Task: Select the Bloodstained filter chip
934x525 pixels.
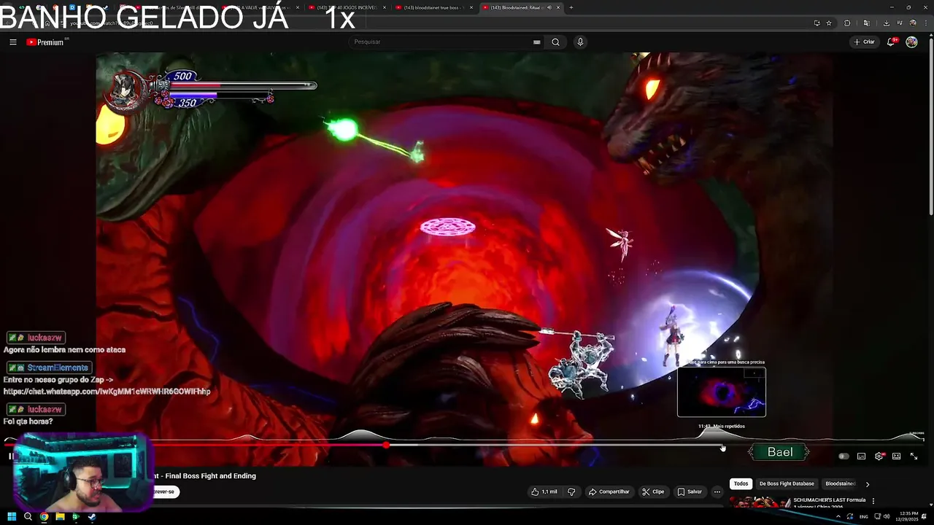Action: [840, 483]
